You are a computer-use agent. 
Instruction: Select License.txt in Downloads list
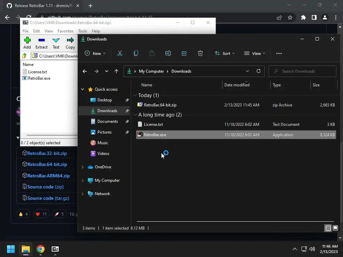tap(236, 124)
